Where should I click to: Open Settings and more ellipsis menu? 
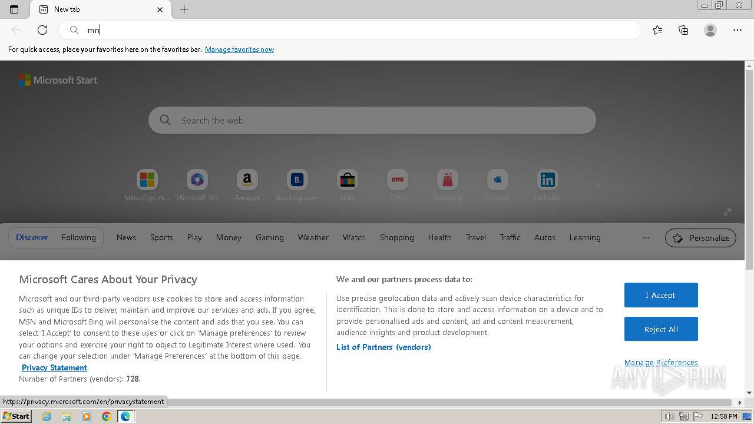[x=738, y=30]
